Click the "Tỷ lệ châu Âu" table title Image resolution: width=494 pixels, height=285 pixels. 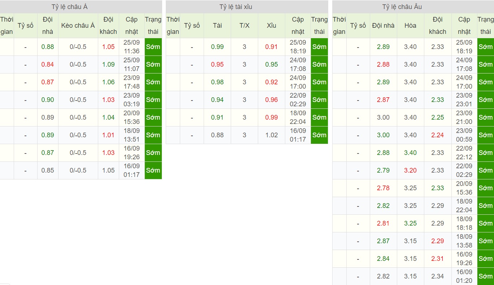pyautogui.click(x=402, y=7)
